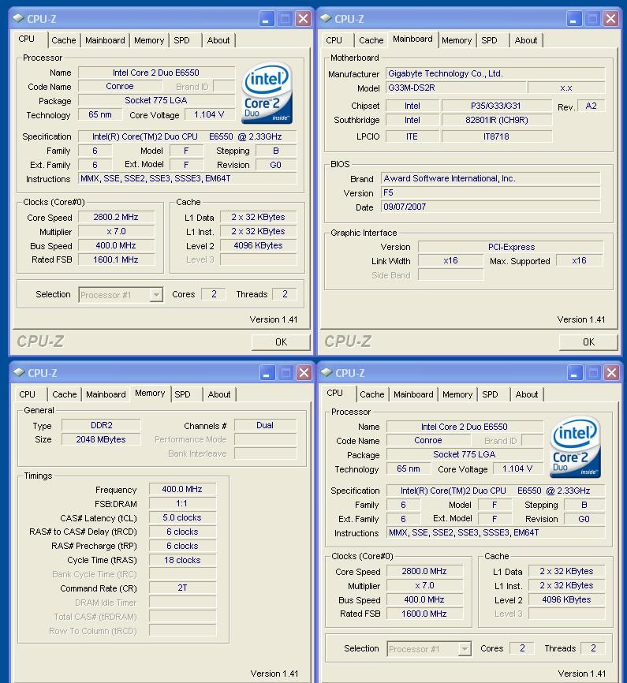Click Intel Core 2 Duo logo in top-left window
Screen dimensions: 627x683
point(267,93)
